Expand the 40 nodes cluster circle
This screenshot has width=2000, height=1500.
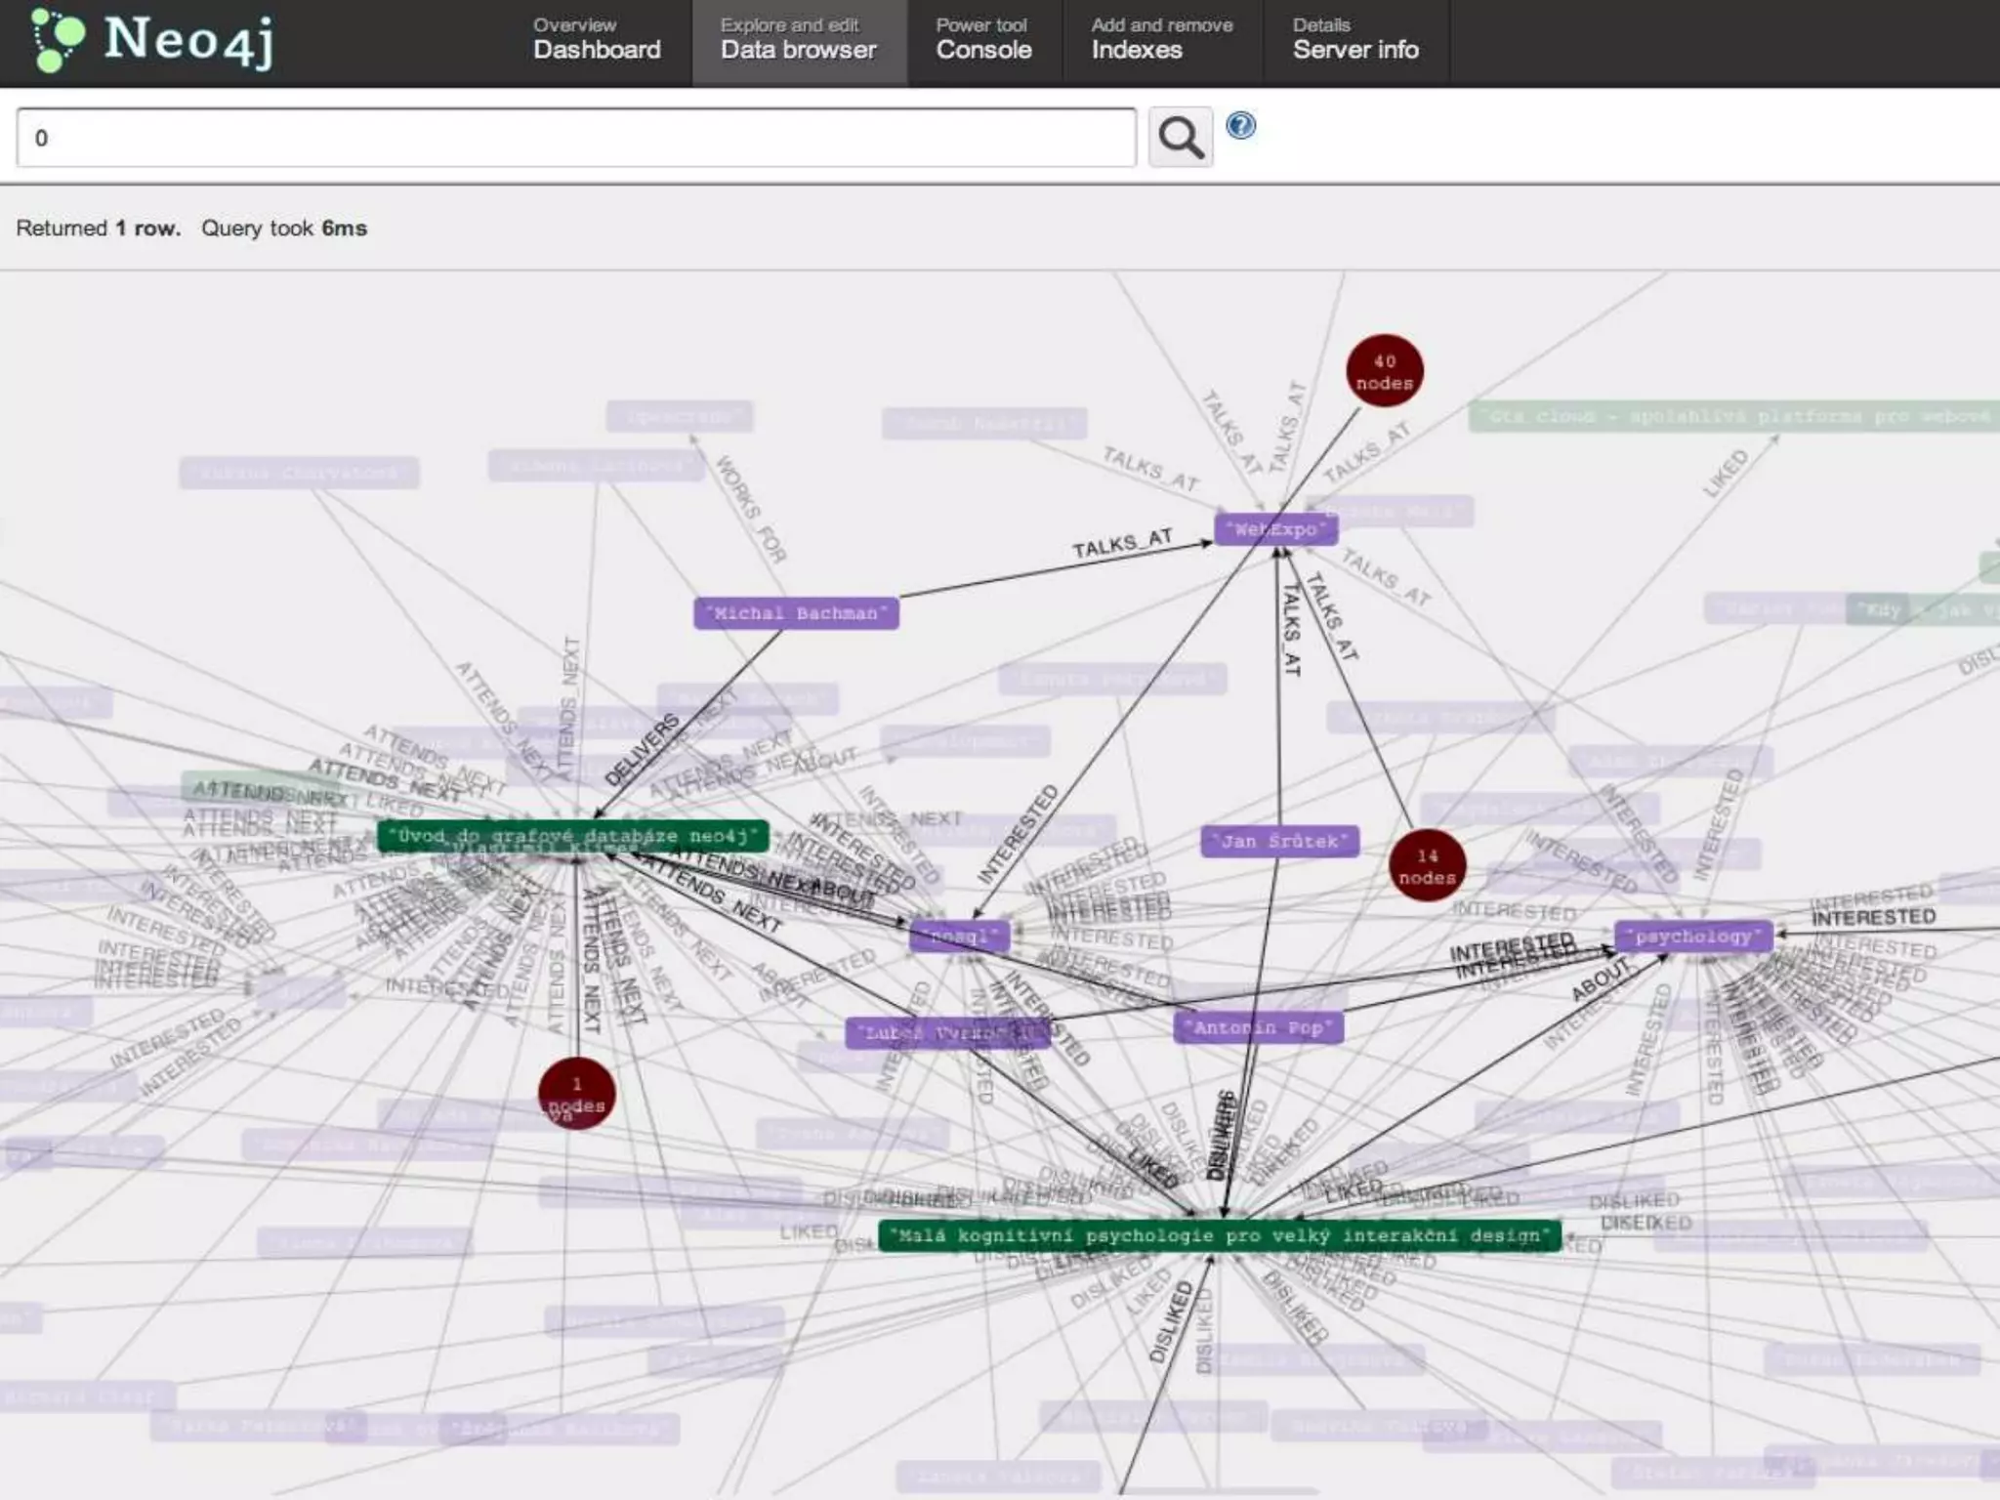(x=1384, y=372)
